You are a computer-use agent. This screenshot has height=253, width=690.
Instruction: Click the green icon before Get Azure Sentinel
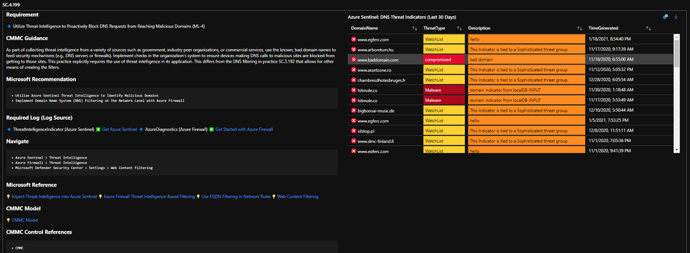(99, 129)
